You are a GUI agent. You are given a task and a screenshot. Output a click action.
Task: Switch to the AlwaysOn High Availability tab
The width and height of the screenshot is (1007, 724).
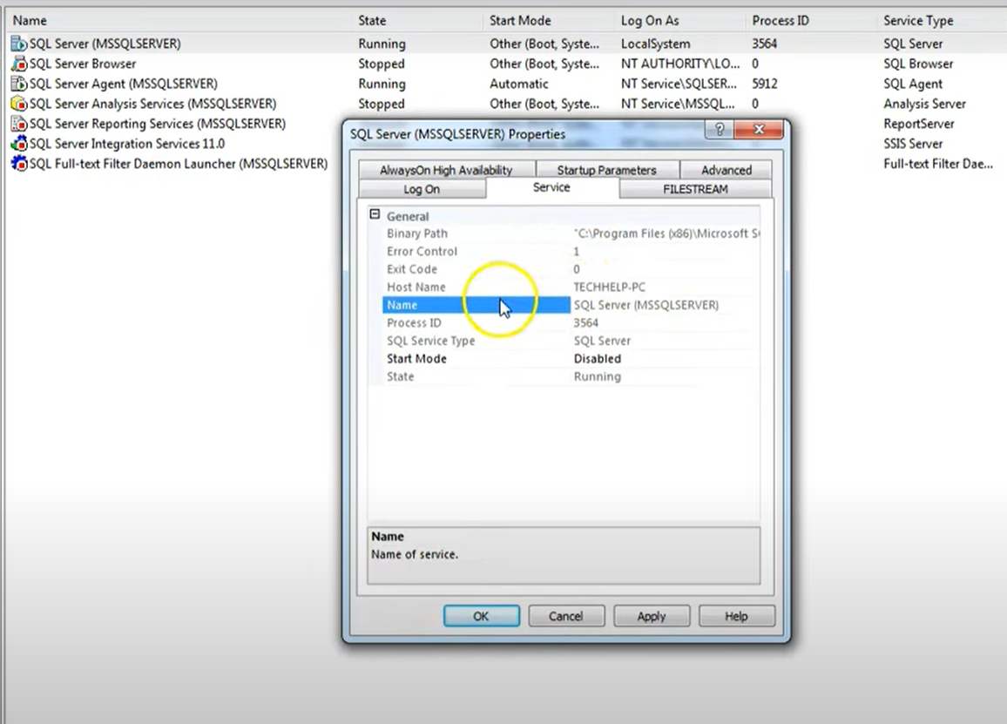pos(446,170)
